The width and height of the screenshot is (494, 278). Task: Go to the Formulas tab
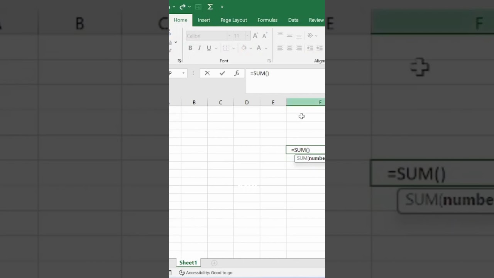(267, 20)
